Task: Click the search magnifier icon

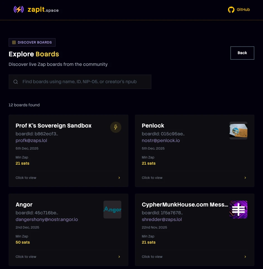Action: click(x=16, y=82)
